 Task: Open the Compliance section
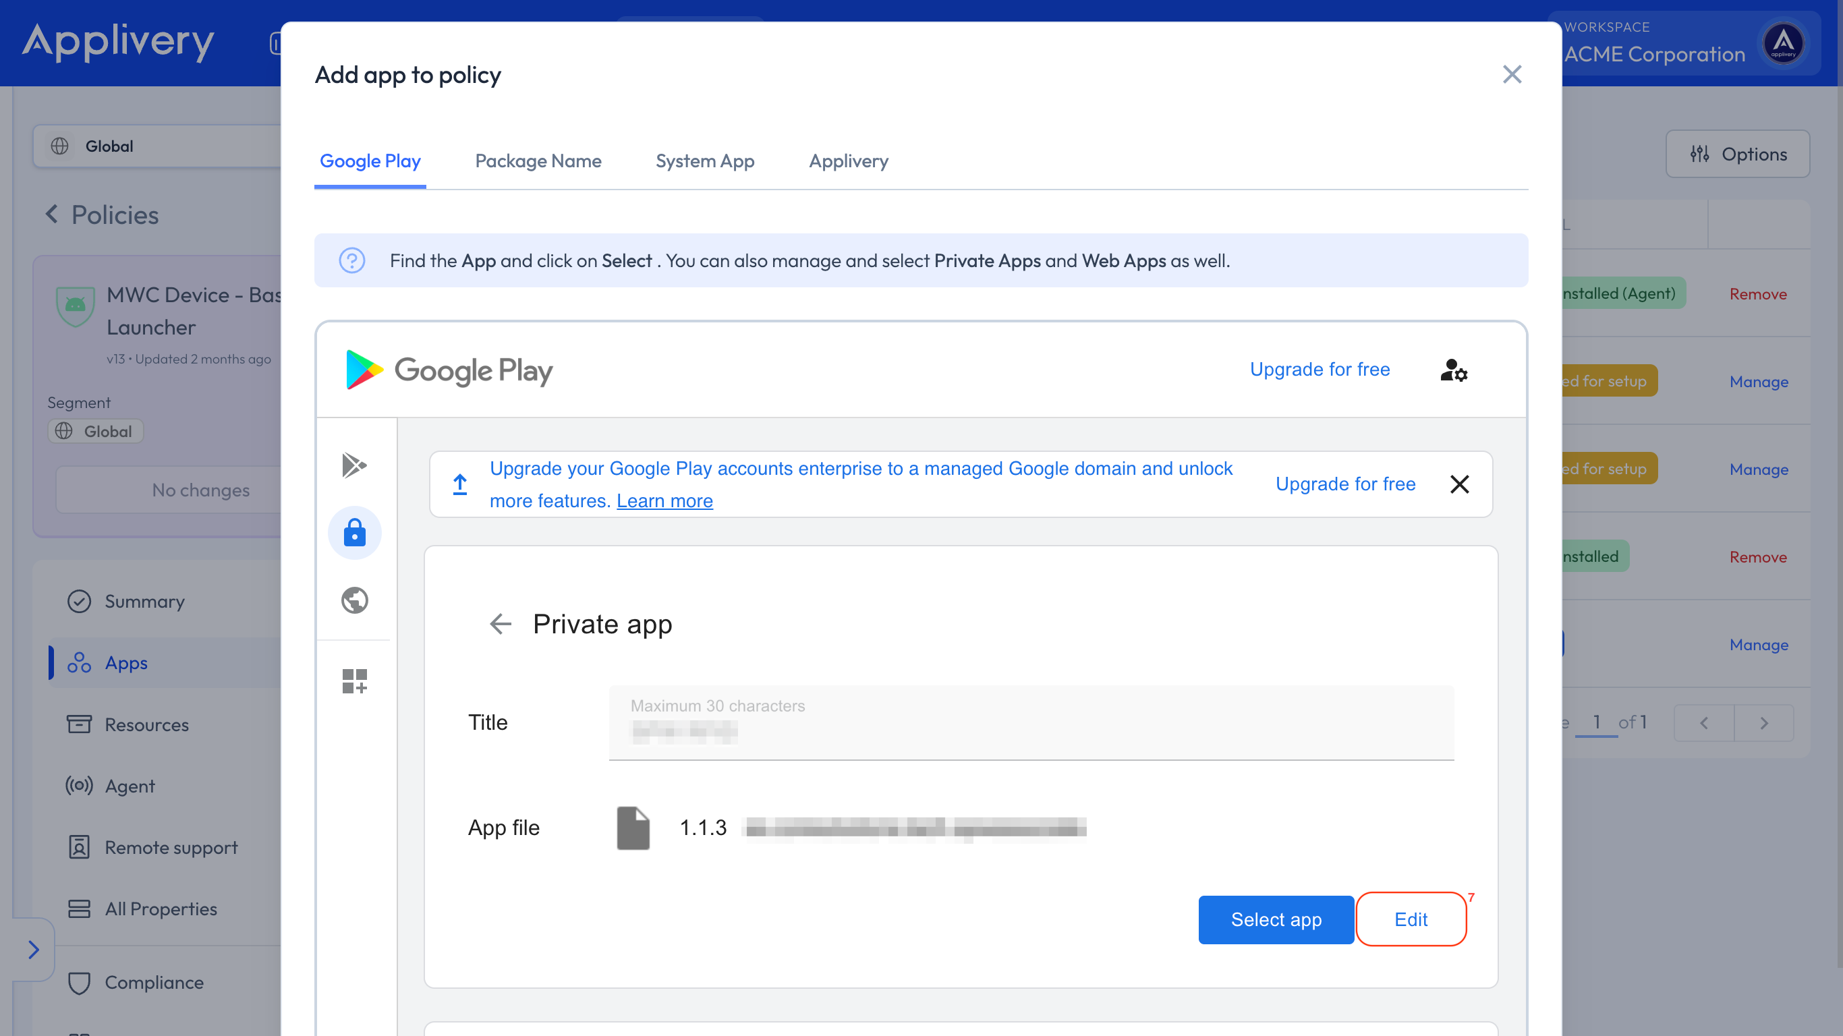coord(154,982)
